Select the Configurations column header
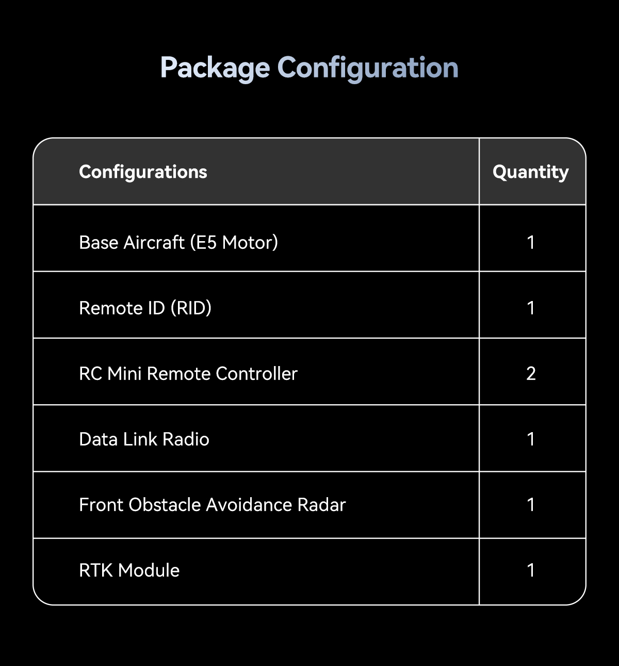619x666 pixels. click(x=143, y=172)
